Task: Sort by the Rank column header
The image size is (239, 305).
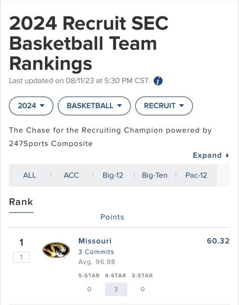Action: point(21,202)
